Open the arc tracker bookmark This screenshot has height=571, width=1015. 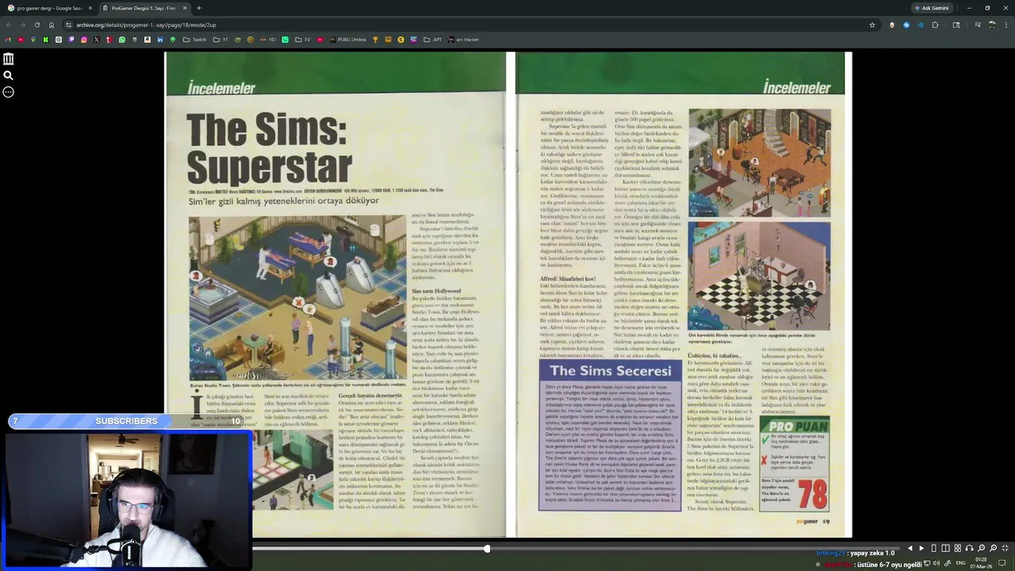click(x=464, y=40)
